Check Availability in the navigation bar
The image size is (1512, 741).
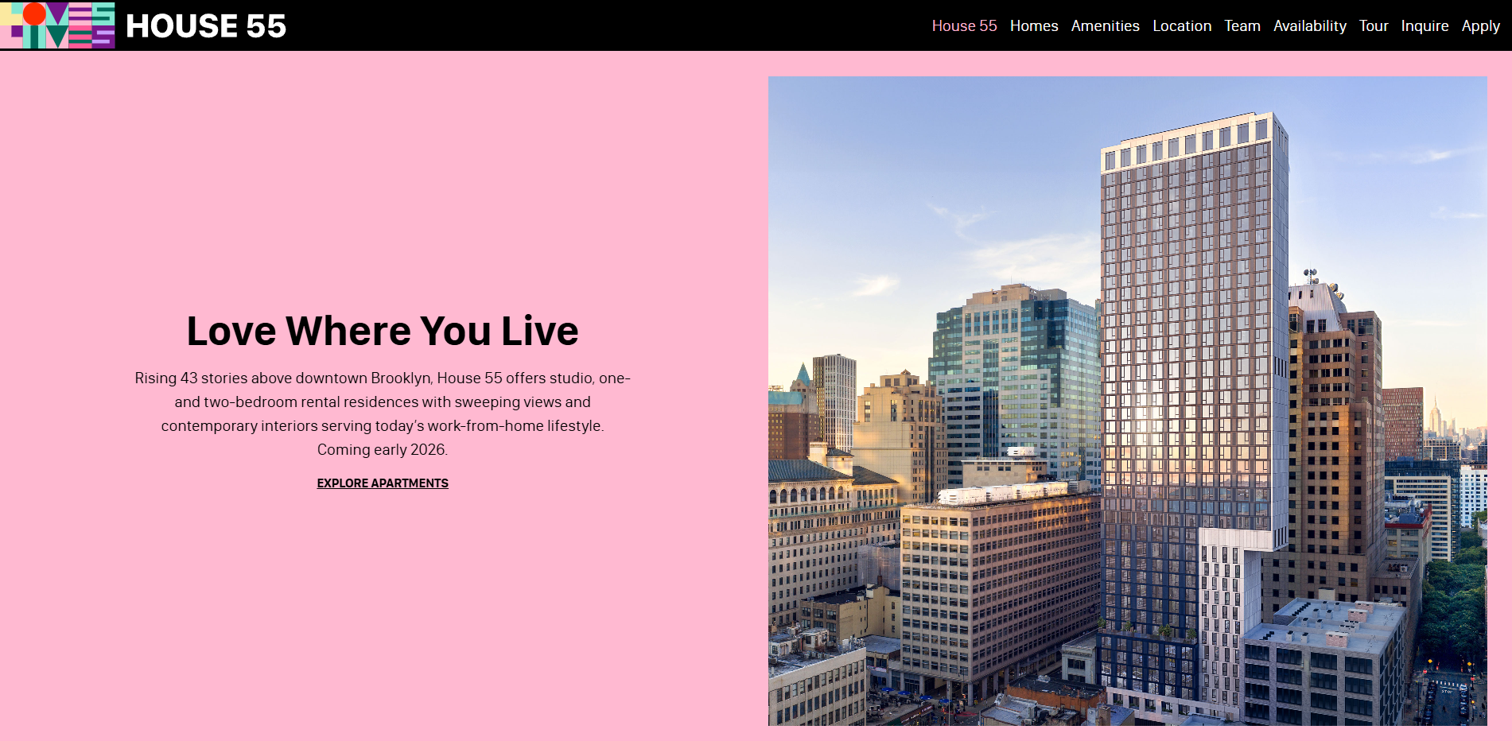click(x=1309, y=26)
